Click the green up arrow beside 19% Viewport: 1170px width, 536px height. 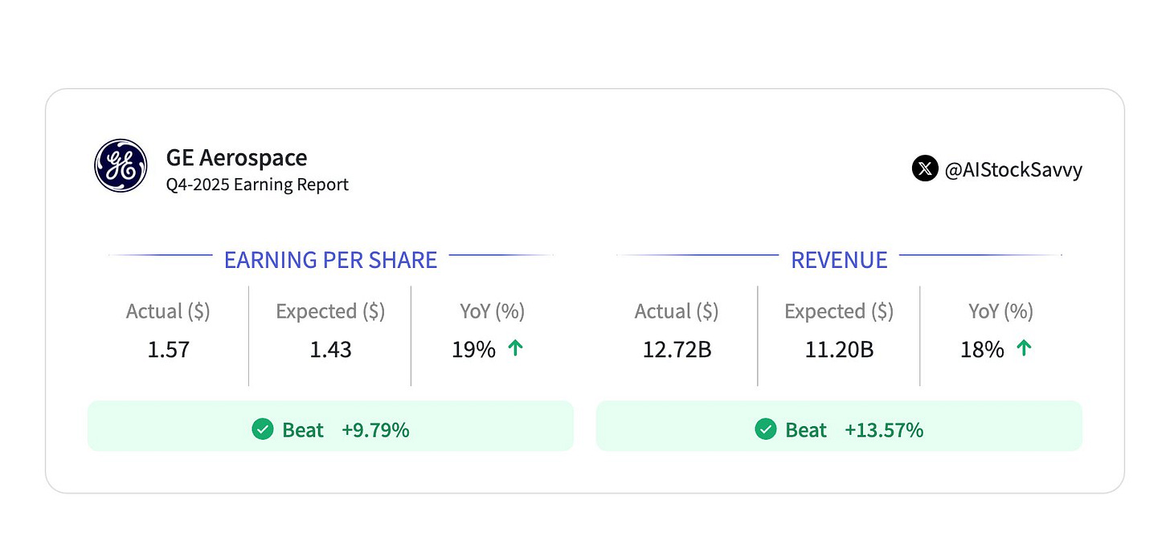pyautogui.click(x=515, y=349)
